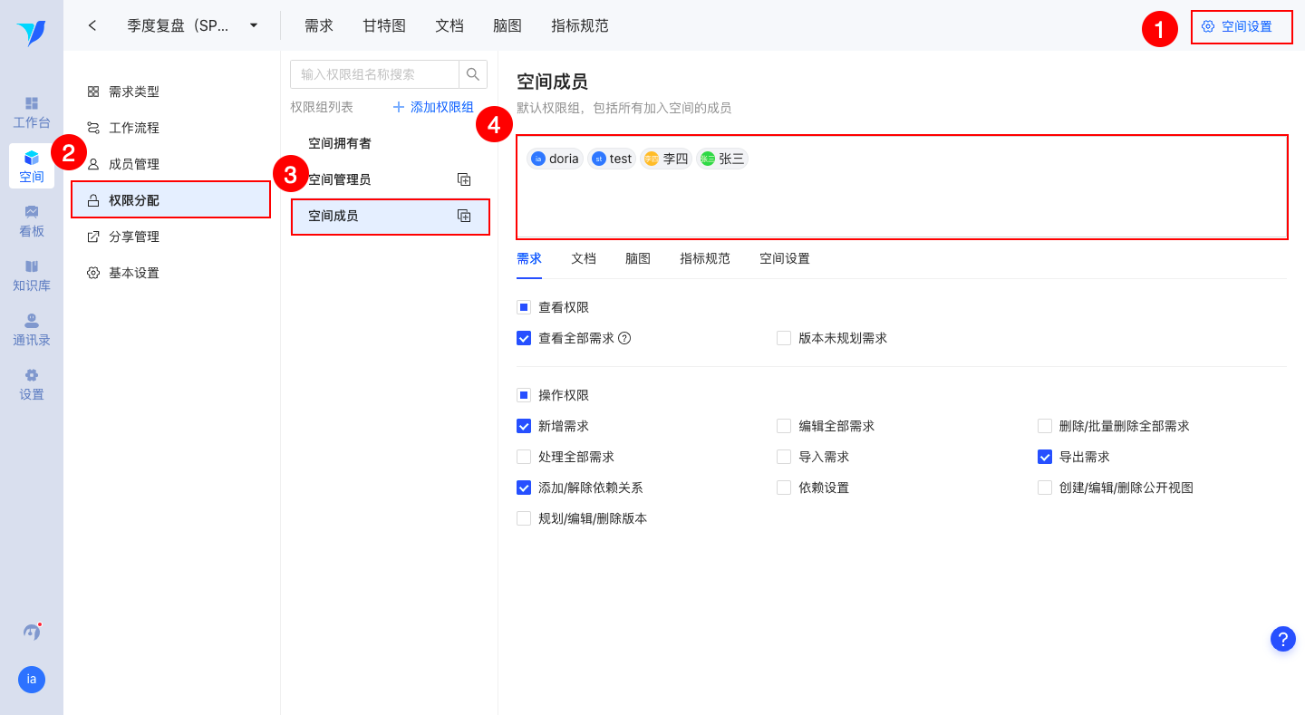Focus the 输入权限组名称搜索 search field

374,74
